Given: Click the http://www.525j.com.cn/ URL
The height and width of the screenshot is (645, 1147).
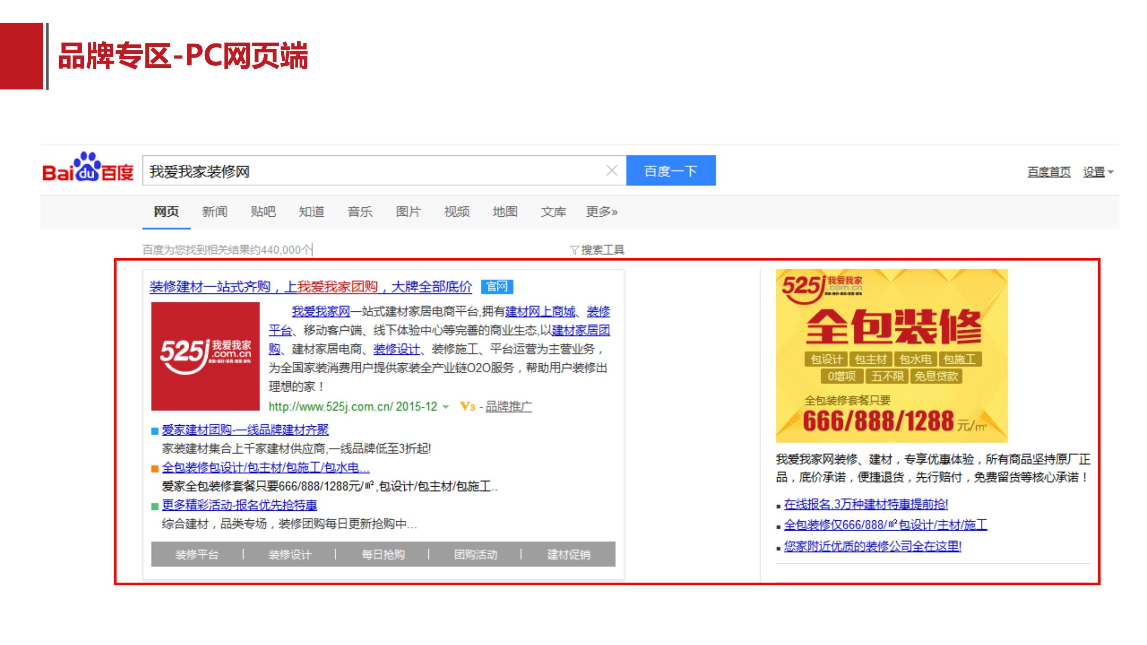Looking at the screenshot, I should 331,407.
